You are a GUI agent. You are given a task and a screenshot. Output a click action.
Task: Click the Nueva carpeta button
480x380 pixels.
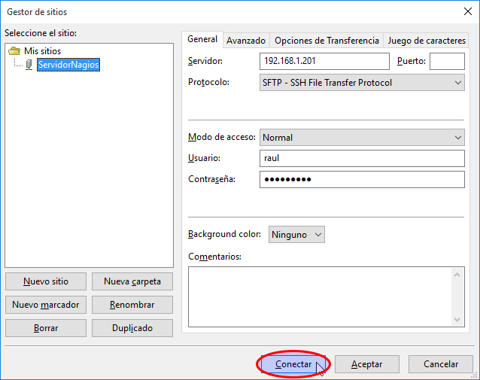[x=132, y=281]
